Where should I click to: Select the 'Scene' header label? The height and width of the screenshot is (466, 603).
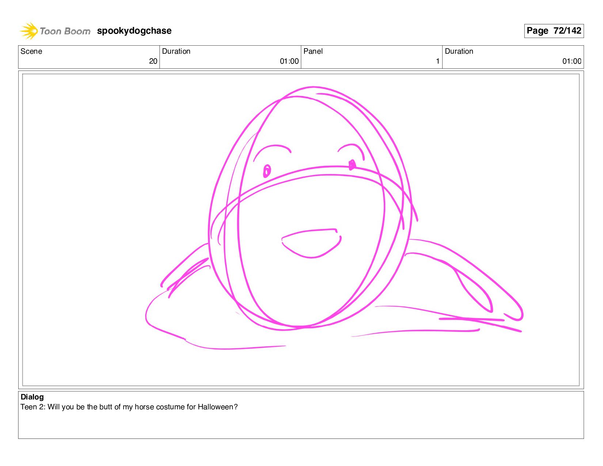(31, 51)
